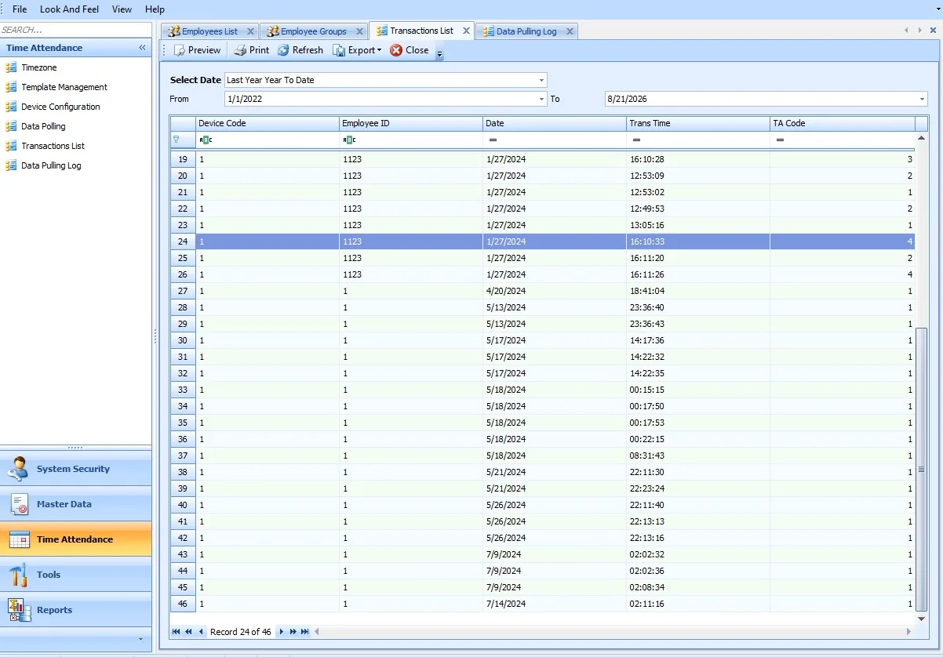Open the To date picker dropdown
Screen dimensions: 943x657
click(x=922, y=99)
